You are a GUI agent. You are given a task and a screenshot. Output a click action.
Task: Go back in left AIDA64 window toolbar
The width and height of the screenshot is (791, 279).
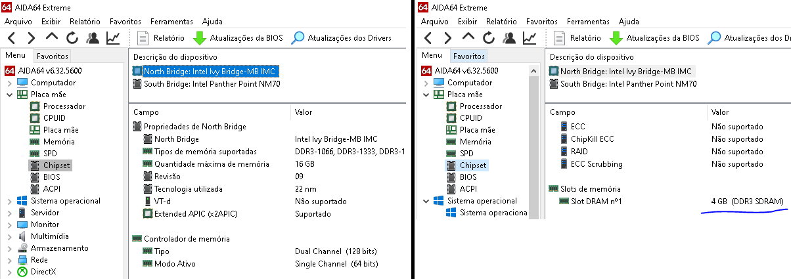(12, 38)
